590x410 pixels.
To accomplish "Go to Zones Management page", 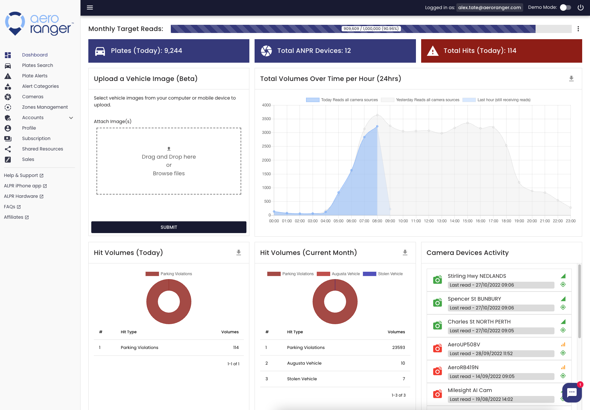I will click(45, 107).
